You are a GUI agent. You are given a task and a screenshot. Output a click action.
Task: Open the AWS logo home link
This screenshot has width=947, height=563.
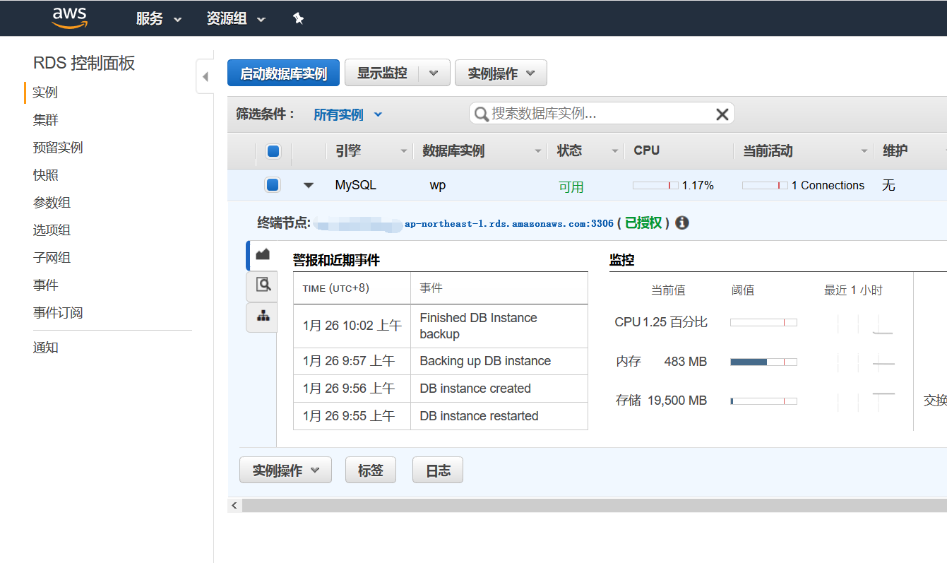[x=70, y=18]
